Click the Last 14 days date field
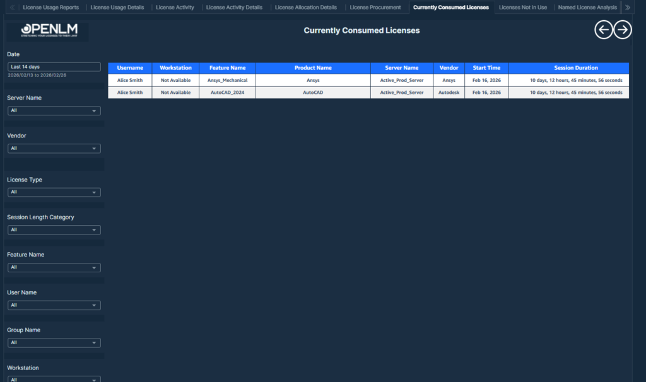Image resolution: width=646 pixels, height=382 pixels. coord(54,67)
